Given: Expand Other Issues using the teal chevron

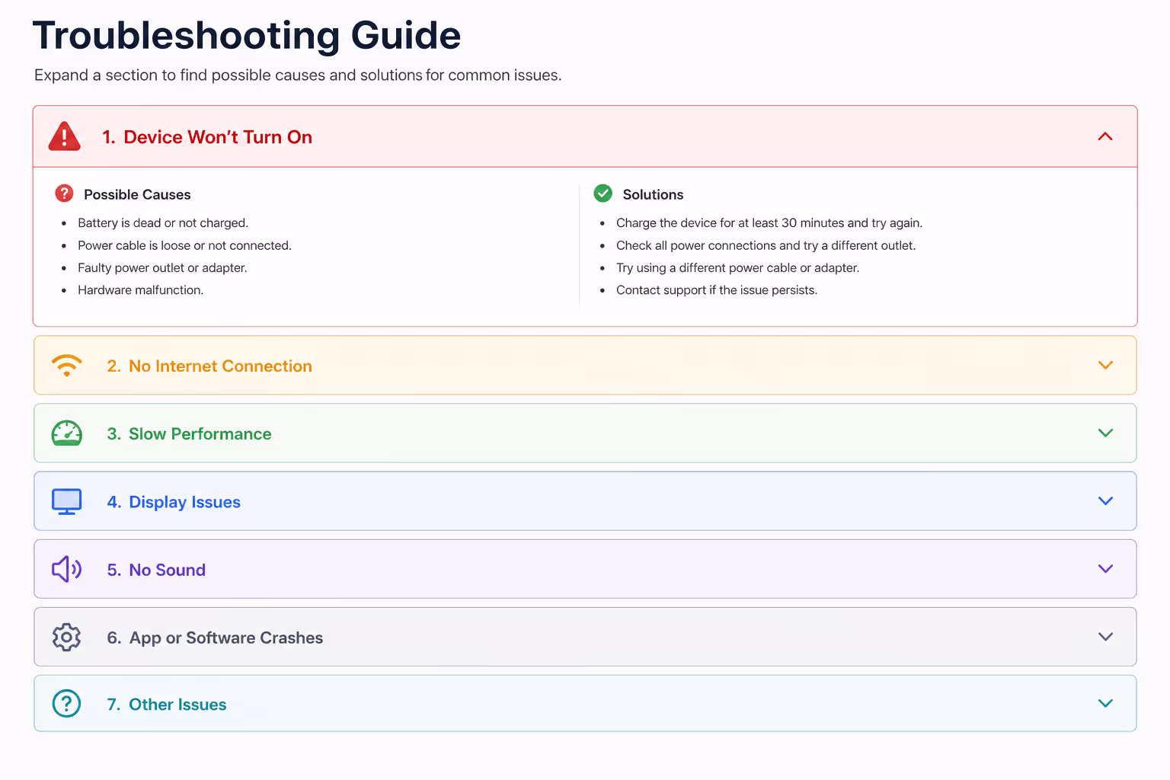Looking at the screenshot, I should point(1106,703).
